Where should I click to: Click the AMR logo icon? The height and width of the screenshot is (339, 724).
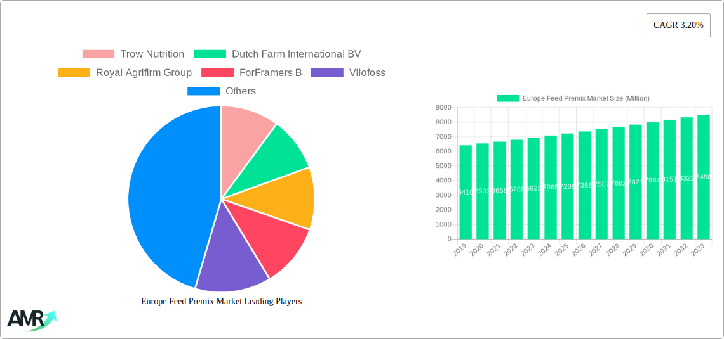32,319
